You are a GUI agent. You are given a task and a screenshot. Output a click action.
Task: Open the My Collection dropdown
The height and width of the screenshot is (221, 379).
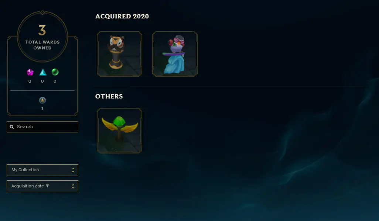[42, 170]
